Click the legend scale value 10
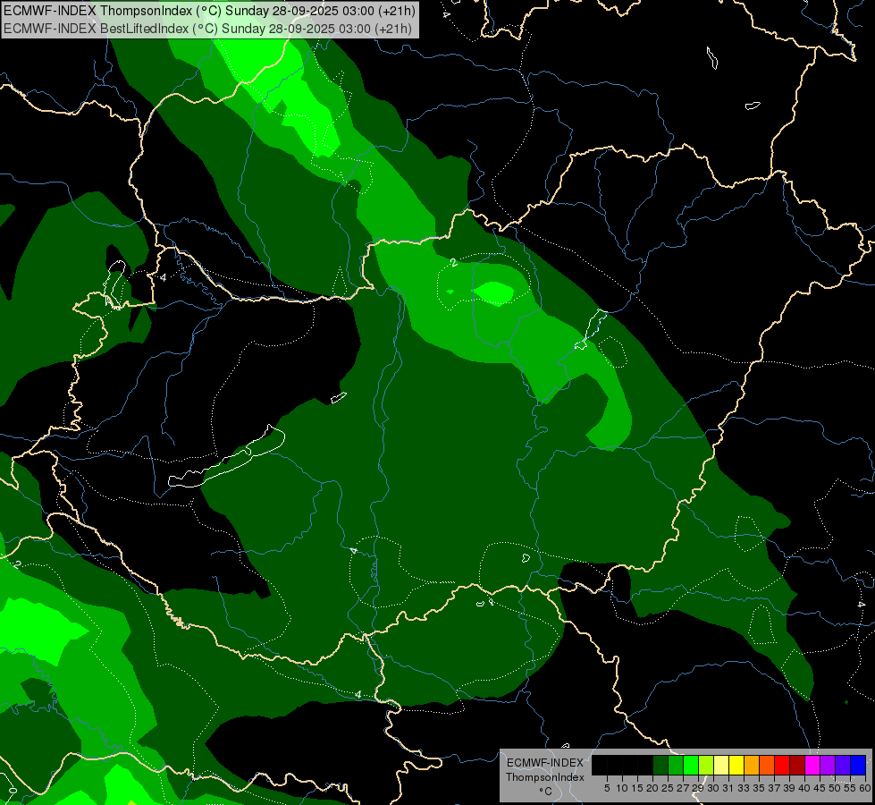The height and width of the screenshot is (805, 875). coord(622,788)
